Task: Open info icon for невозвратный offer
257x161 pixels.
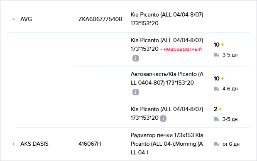Action: [x=136, y=58]
